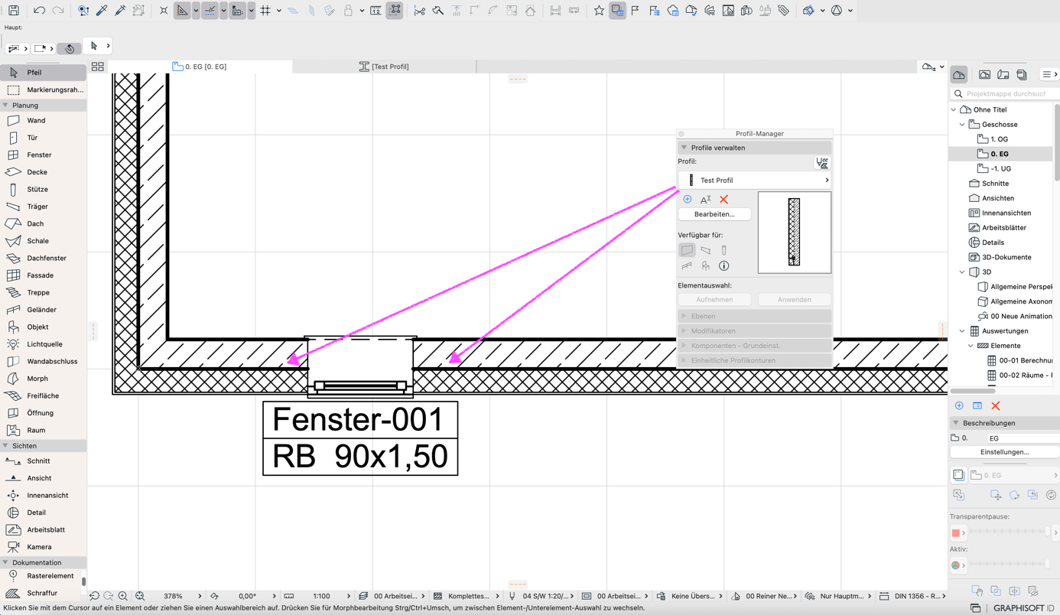Click the undo icon in toolbar
Image resolution: width=1060 pixels, height=615 pixels.
click(39, 11)
